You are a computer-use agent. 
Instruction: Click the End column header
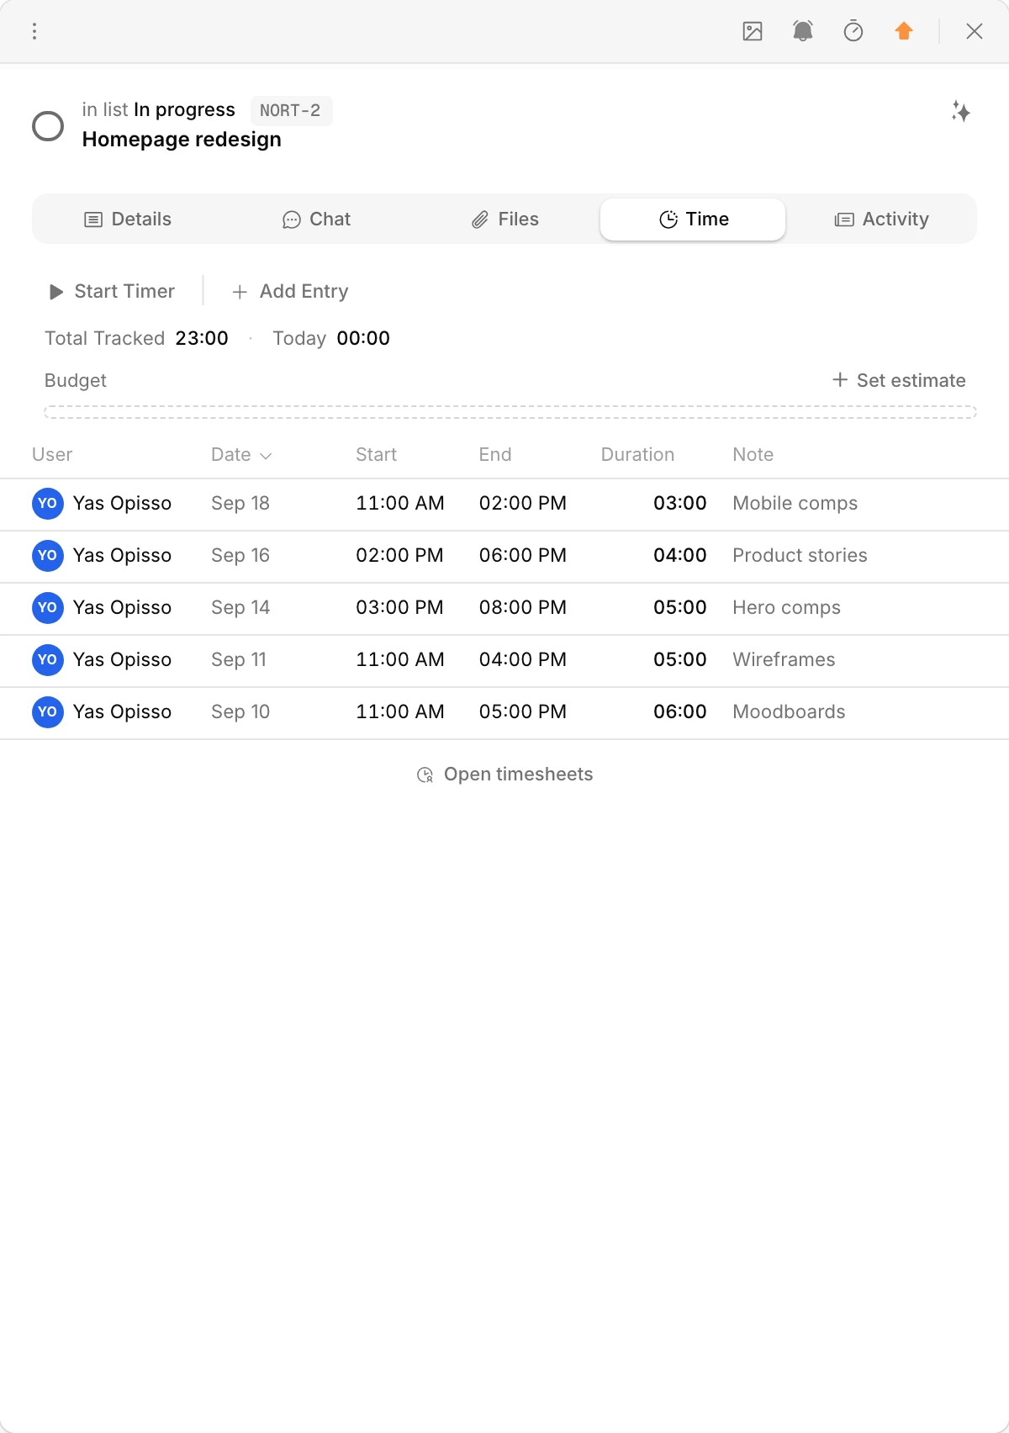(x=495, y=454)
